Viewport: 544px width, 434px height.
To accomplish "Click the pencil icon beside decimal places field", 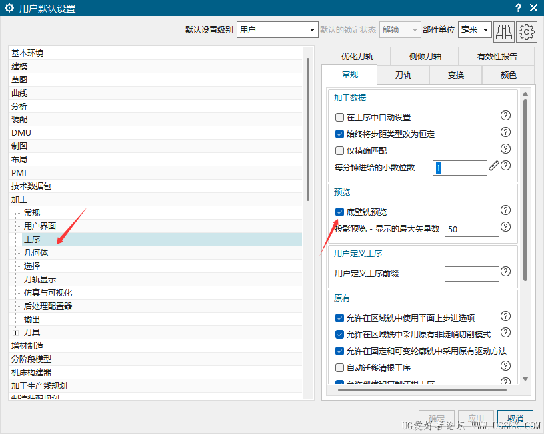I will pyautogui.click(x=495, y=168).
